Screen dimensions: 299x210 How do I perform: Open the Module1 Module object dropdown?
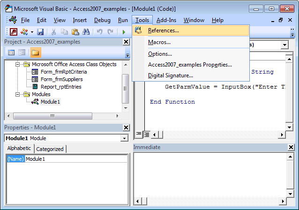[124, 138]
